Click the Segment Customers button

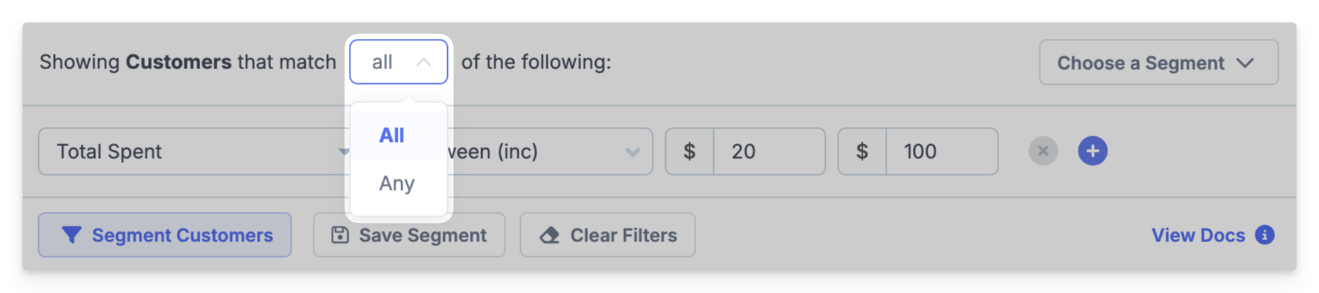pyautogui.click(x=165, y=234)
